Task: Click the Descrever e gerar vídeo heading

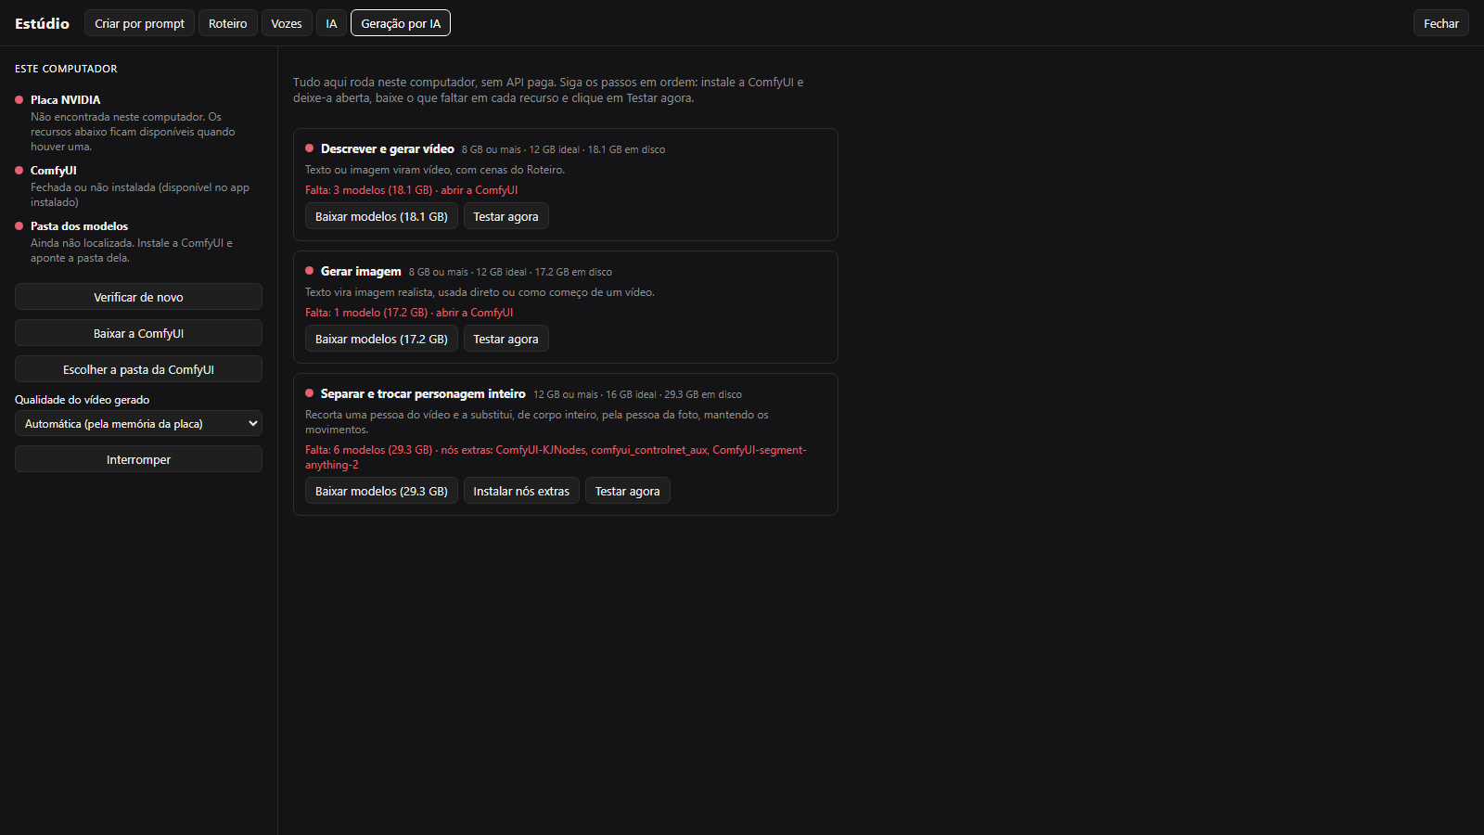Action: point(388,148)
